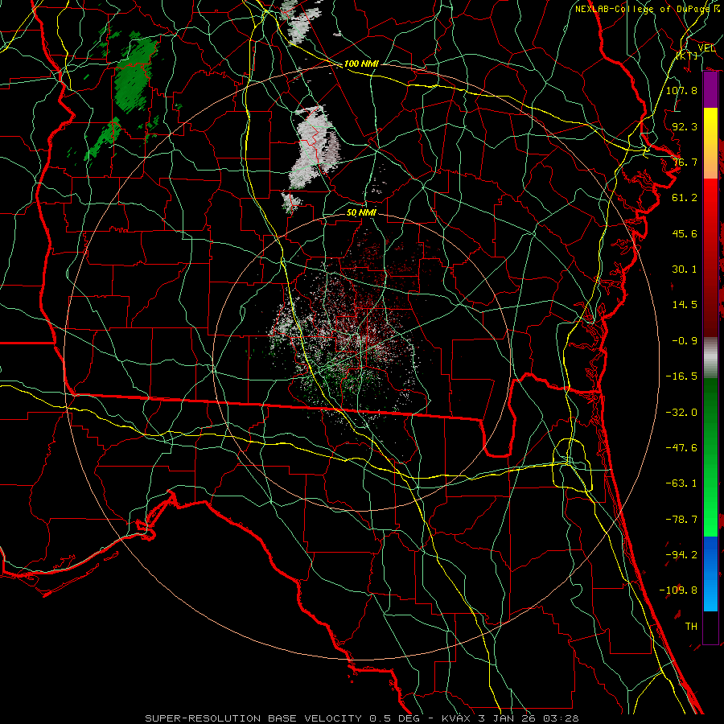Pick the gray near-zero band of the scale

coord(710,357)
